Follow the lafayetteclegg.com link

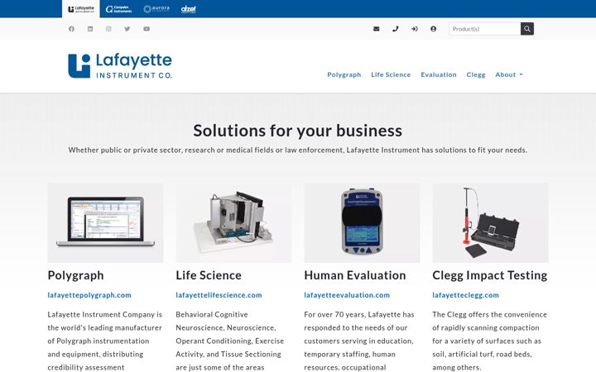coord(465,295)
